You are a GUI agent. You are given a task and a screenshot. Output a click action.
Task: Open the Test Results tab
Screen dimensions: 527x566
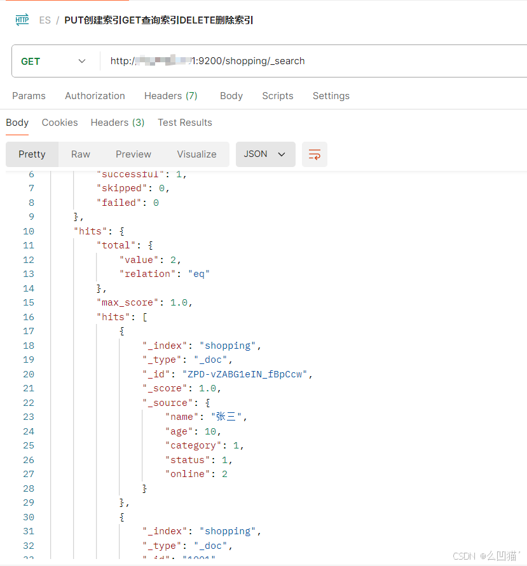pyautogui.click(x=185, y=123)
